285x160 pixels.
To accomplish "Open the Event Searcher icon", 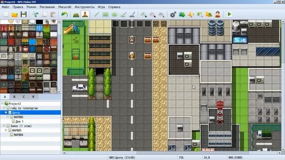I will [200, 14].
